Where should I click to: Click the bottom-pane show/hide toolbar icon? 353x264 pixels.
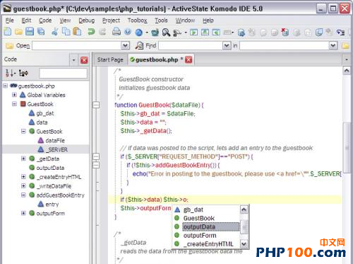point(205,32)
